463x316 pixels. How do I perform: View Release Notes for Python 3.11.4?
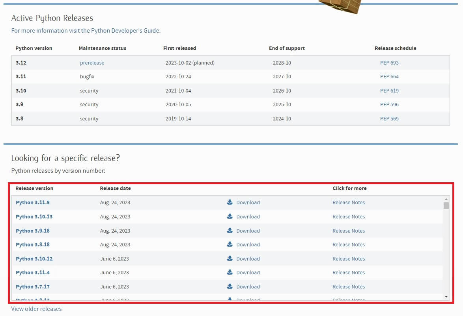coord(348,273)
